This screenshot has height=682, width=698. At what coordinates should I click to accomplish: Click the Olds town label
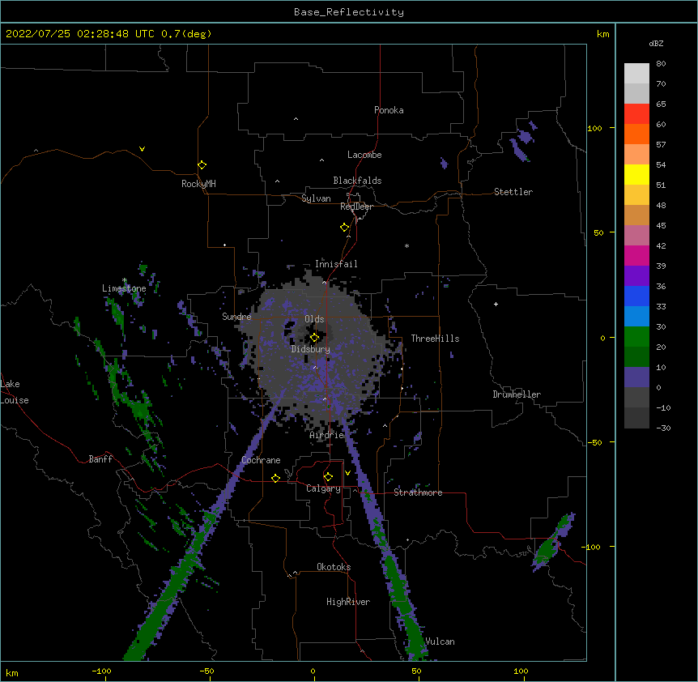314,319
